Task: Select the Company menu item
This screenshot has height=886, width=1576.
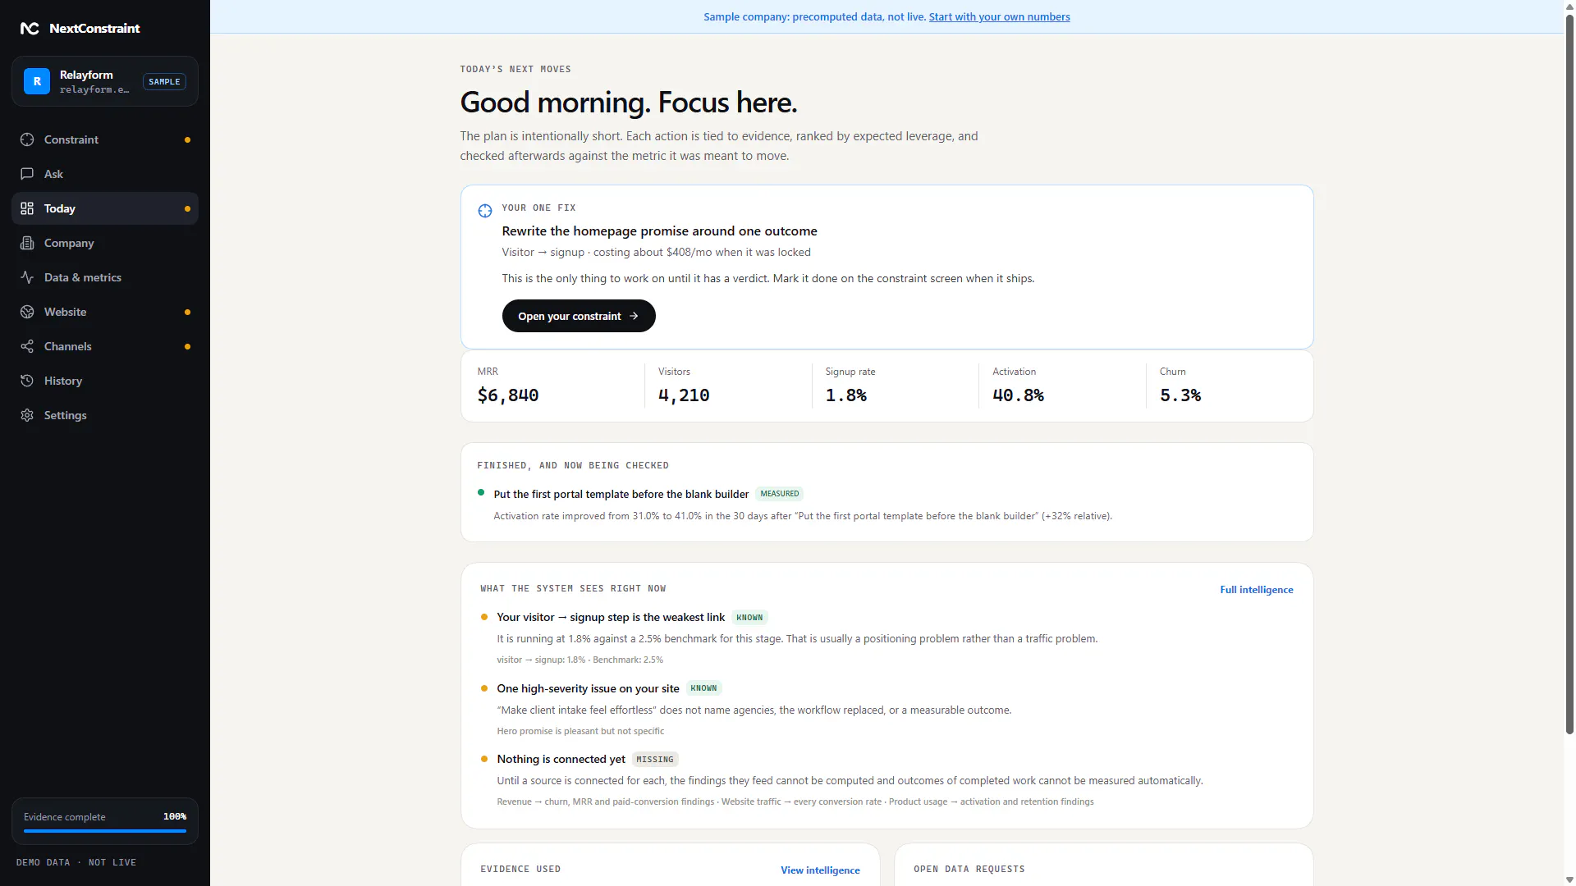Action: (105, 243)
